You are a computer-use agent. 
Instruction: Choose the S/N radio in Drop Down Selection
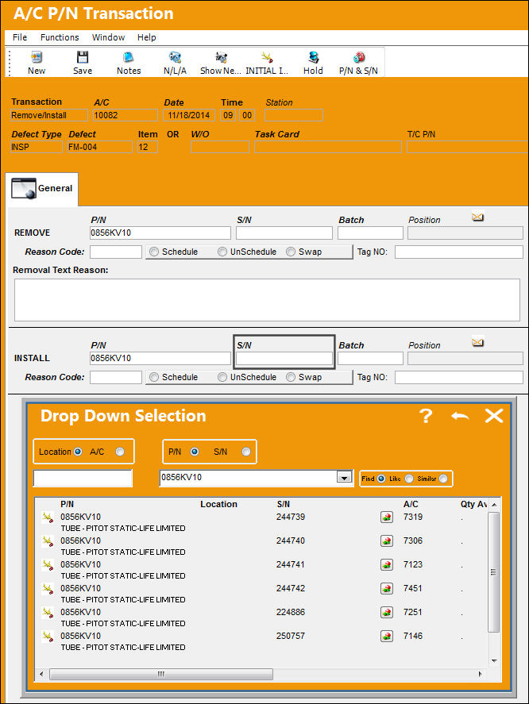tap(246, 452)
